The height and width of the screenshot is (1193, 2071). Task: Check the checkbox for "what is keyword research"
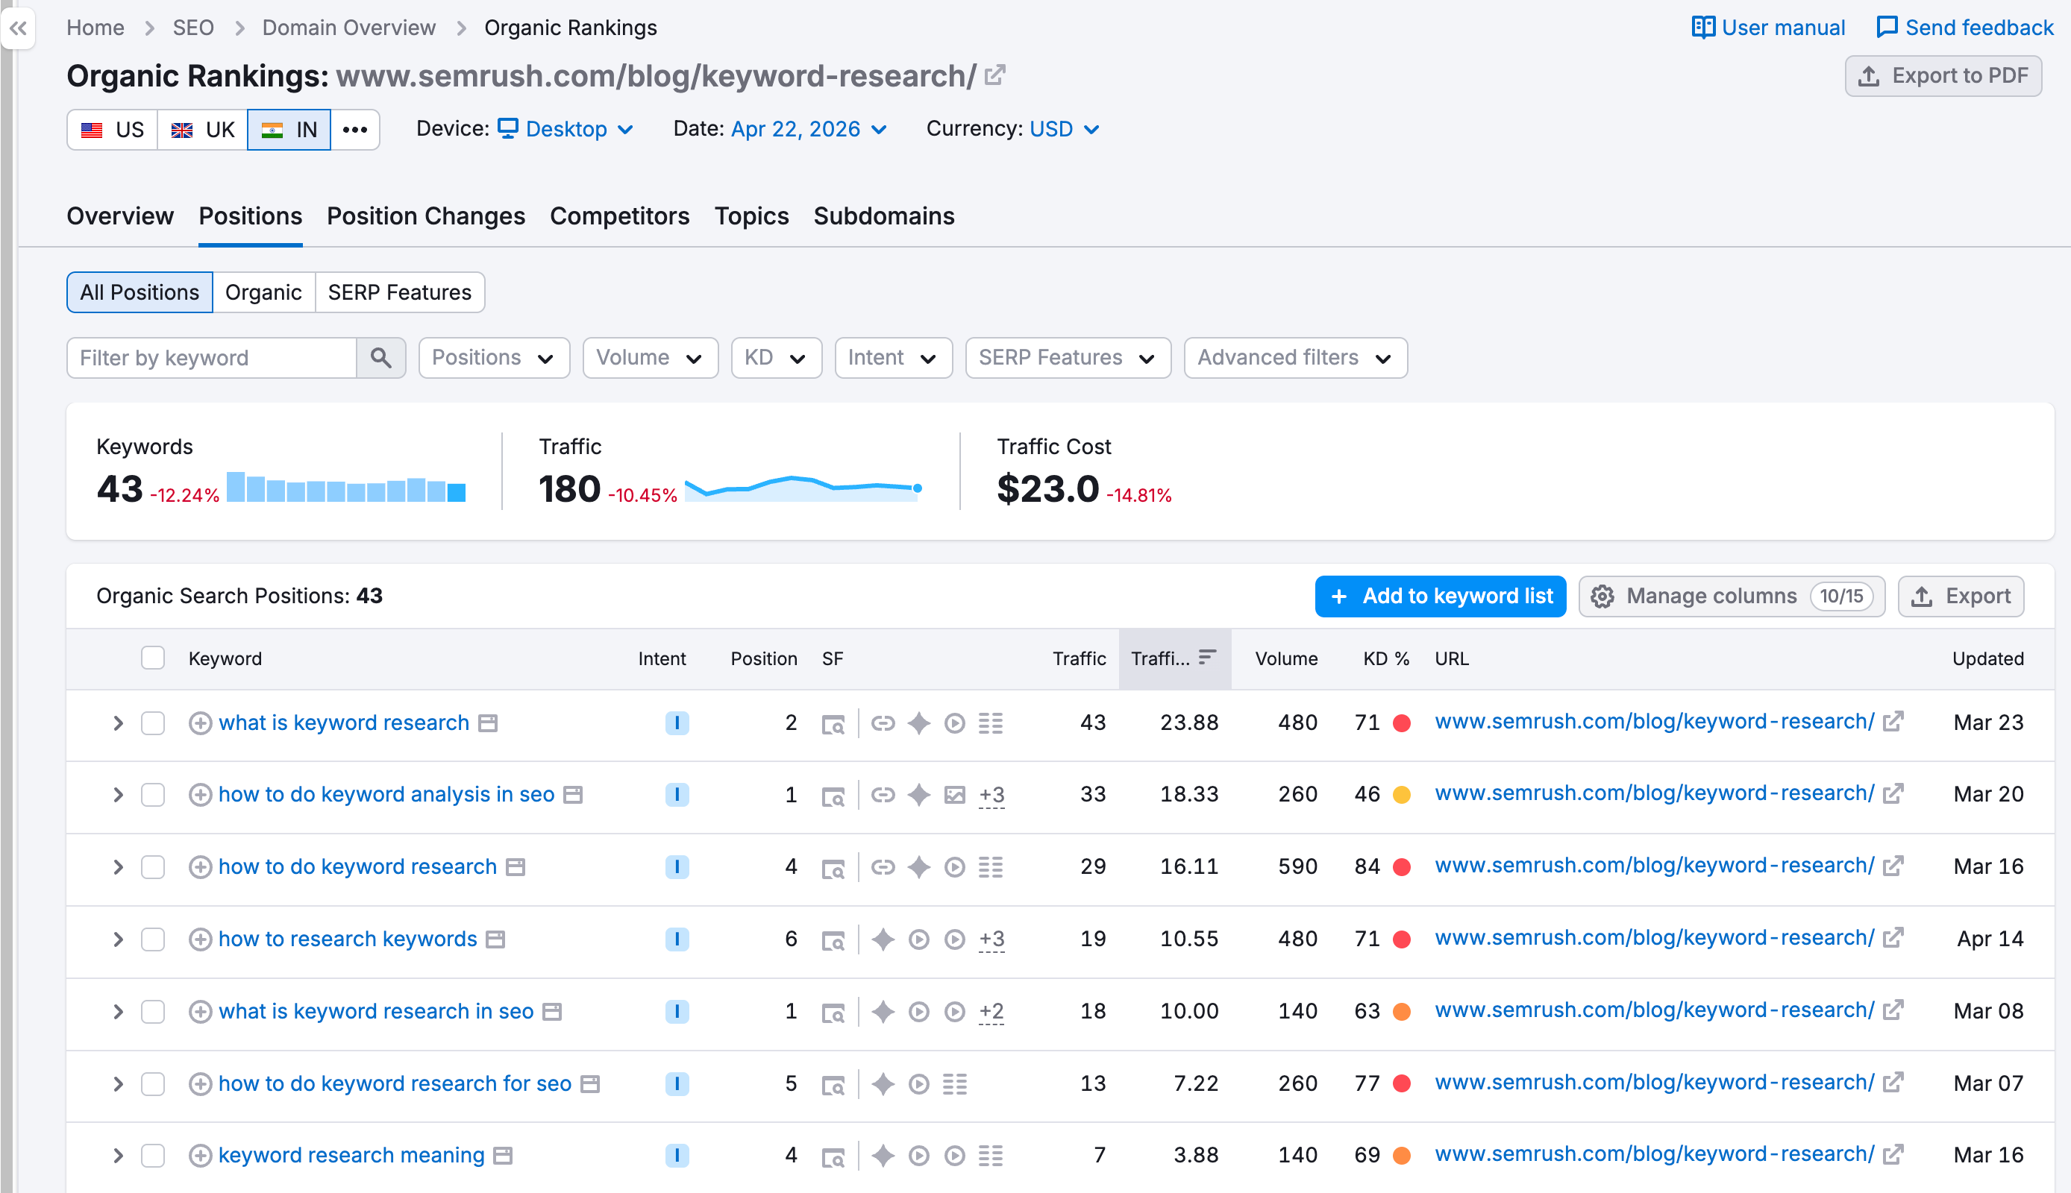tap(152, 723)
